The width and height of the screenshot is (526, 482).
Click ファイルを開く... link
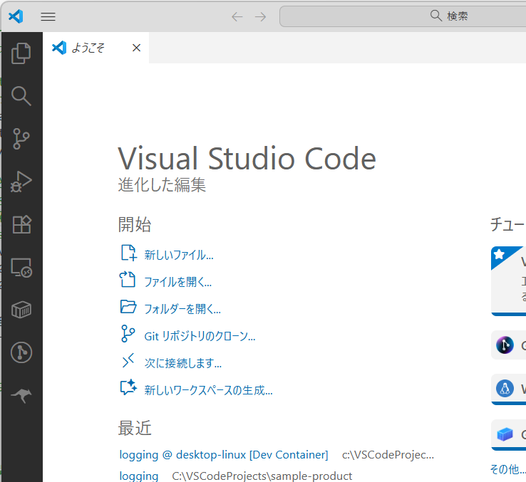pyautogui.click(x=177, y=282)
